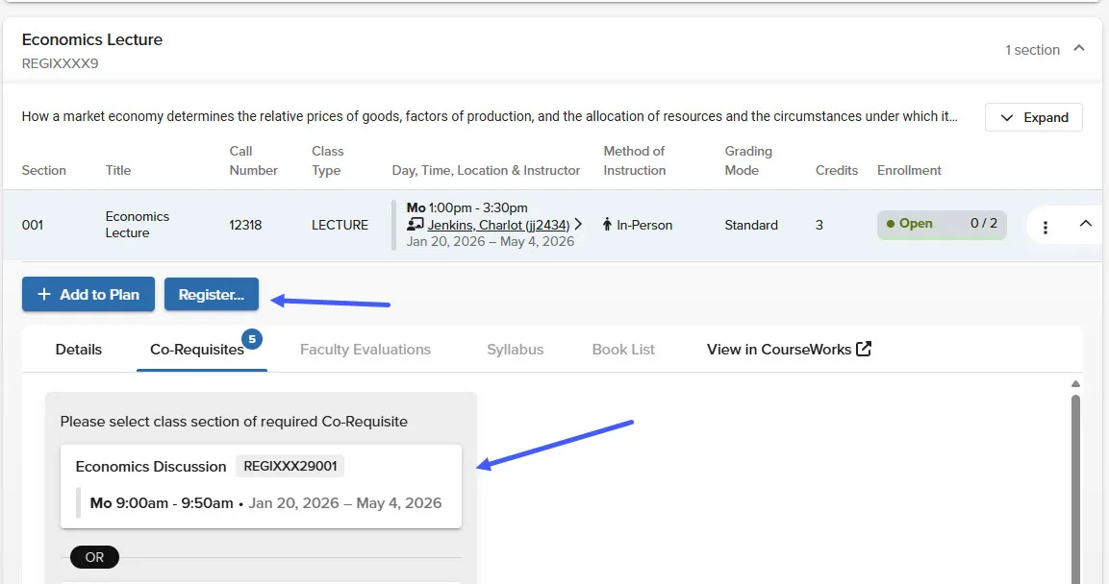Click the OR separator label
This screenshot has width=1109, height=584.
pos(95,557)
